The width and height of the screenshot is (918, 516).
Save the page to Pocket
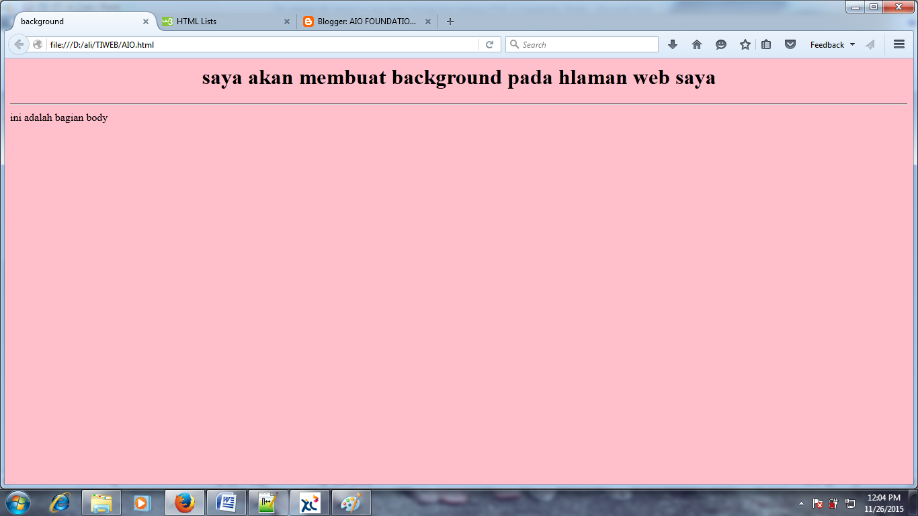coord(790,44)
